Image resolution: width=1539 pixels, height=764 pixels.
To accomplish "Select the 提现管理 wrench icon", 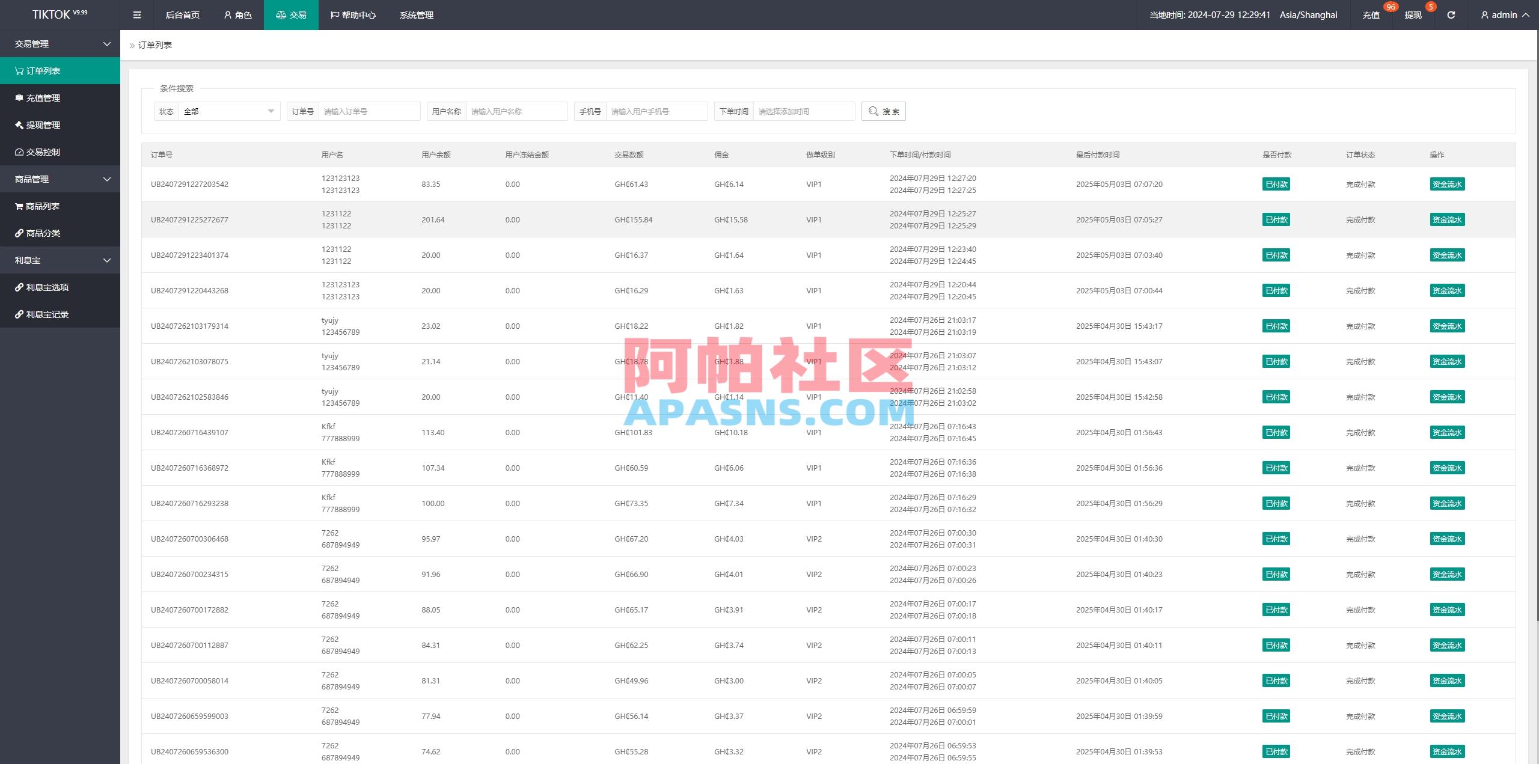I will pos(18,125).
